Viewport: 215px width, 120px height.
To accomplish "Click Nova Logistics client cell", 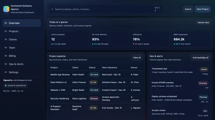I will pyautogui.click(x=79, y=98).
